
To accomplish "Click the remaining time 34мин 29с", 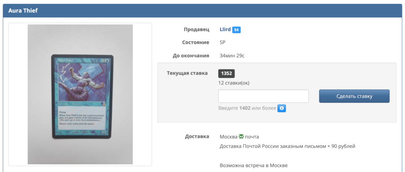I will (x=232, y=55).
